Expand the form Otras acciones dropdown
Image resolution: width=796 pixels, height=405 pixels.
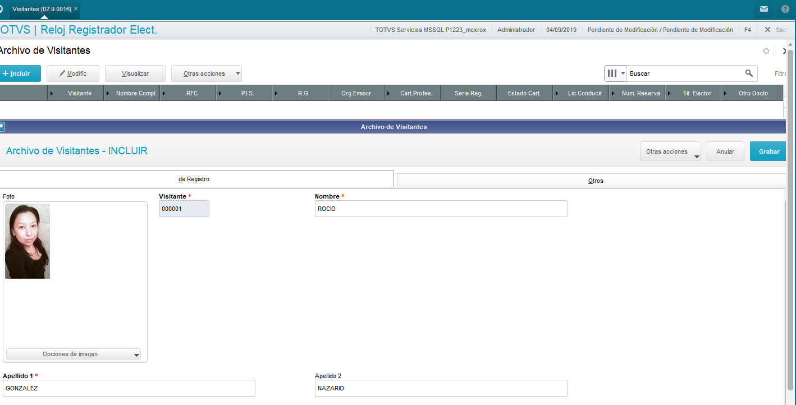670,151
